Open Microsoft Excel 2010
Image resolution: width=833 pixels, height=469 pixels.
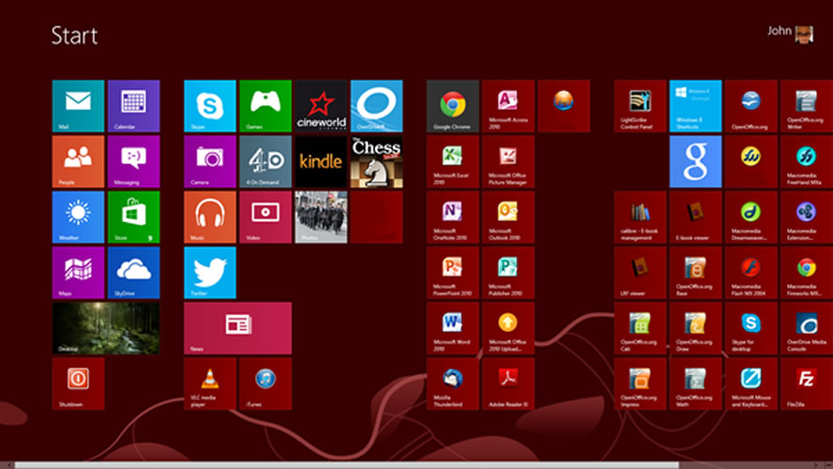click(453, 161)
